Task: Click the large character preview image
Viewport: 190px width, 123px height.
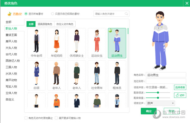Action: pyautogui.click(x=160, y=41)
